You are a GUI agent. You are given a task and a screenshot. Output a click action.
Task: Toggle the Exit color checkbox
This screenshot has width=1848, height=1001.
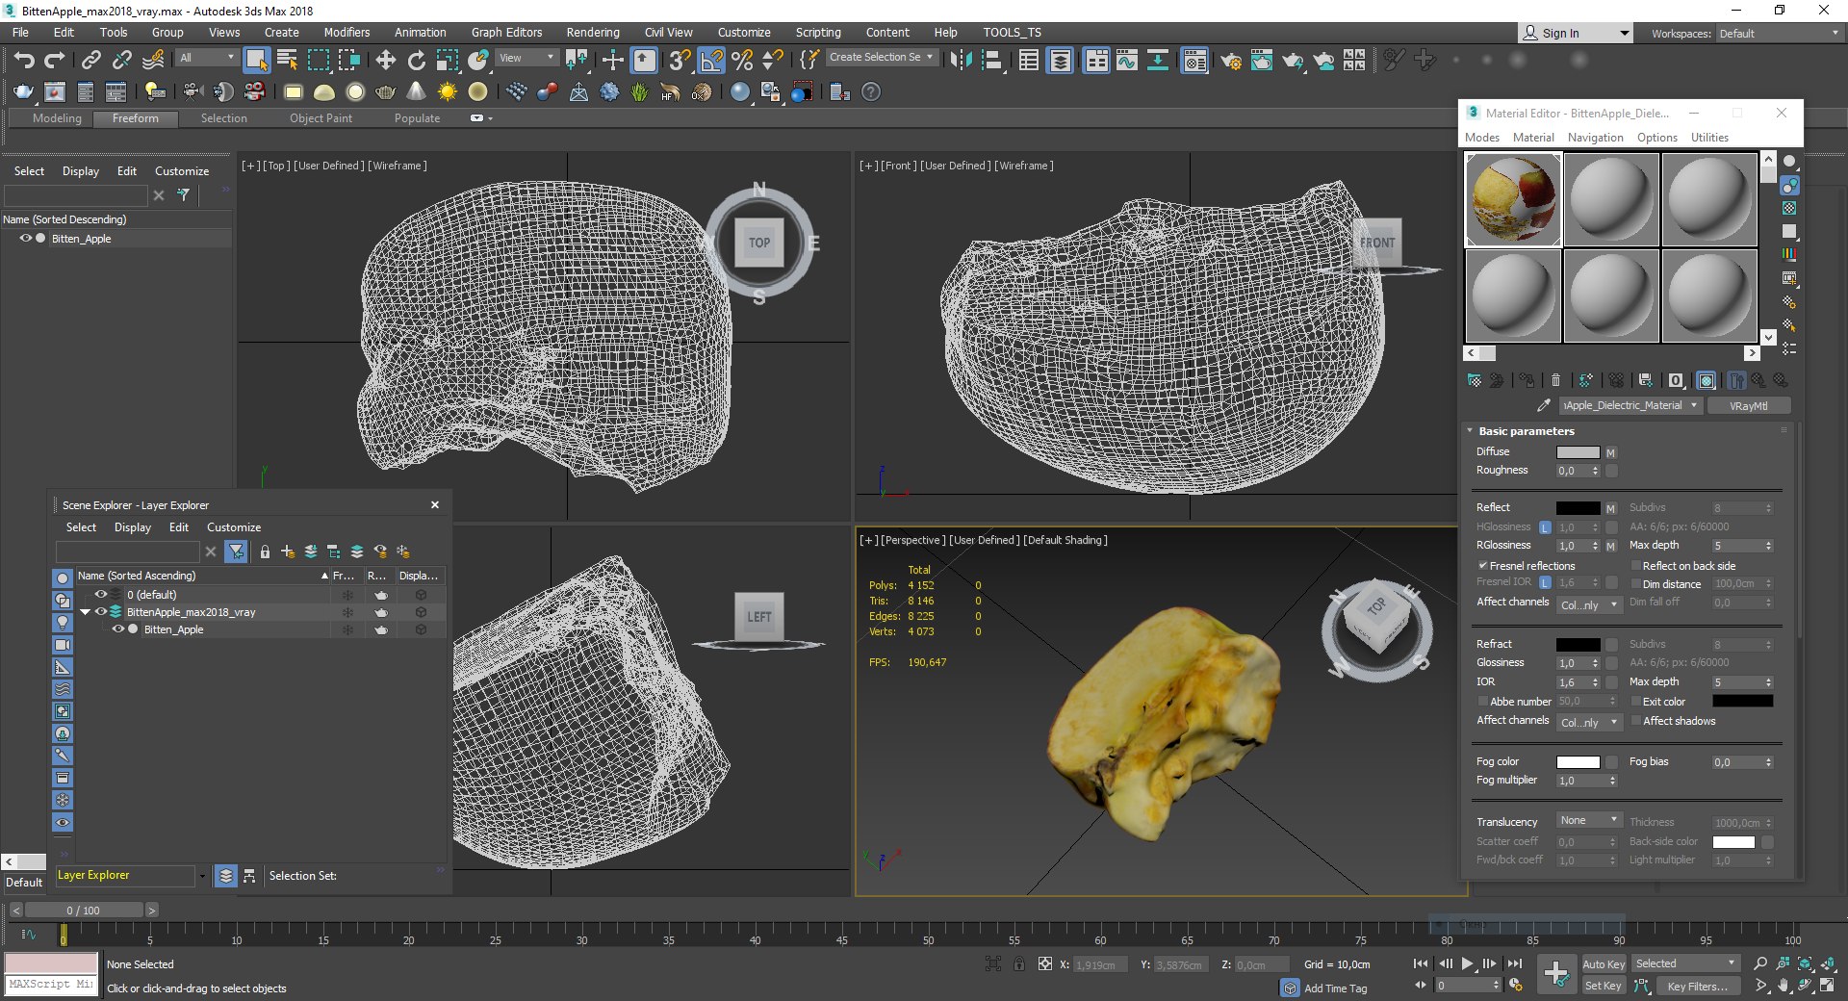(1635, 702)
